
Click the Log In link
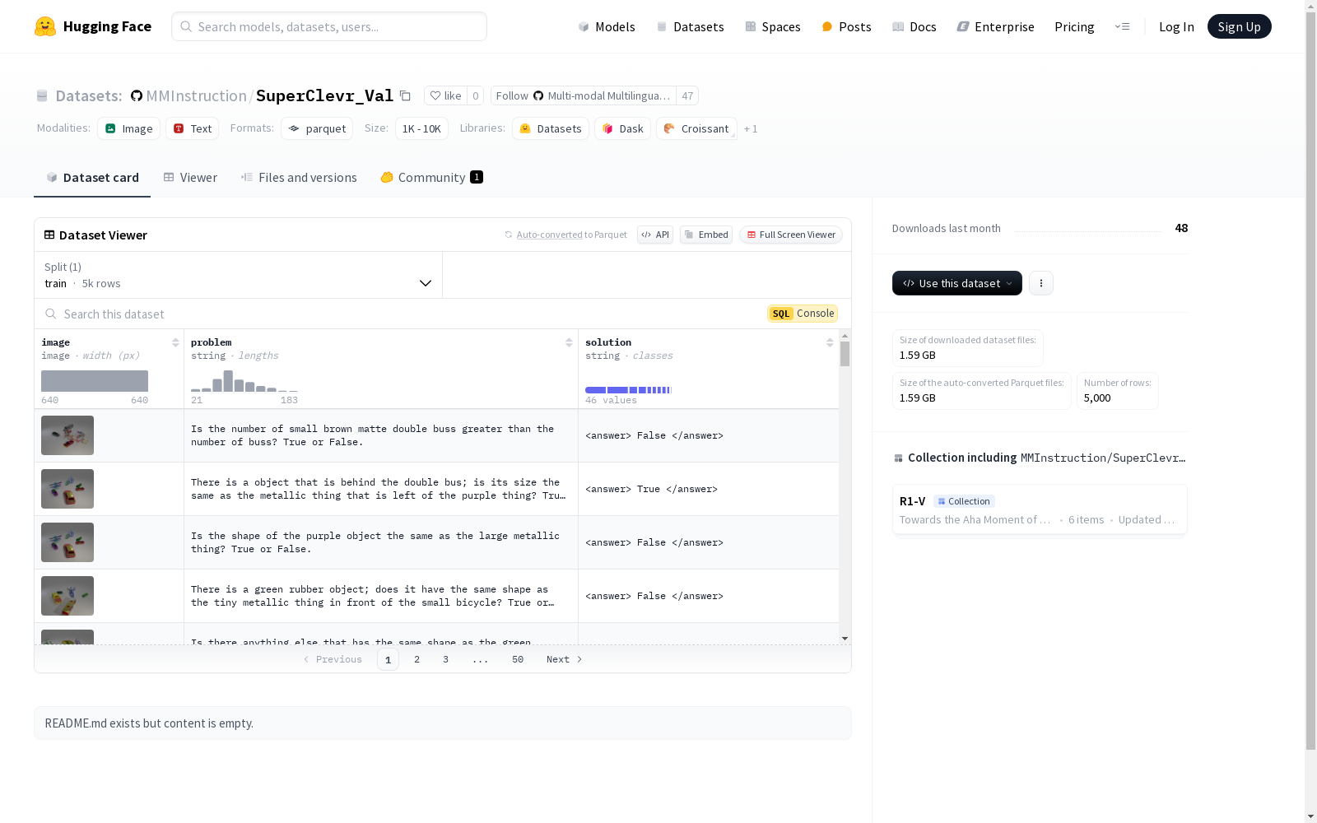click(1176, 26)
